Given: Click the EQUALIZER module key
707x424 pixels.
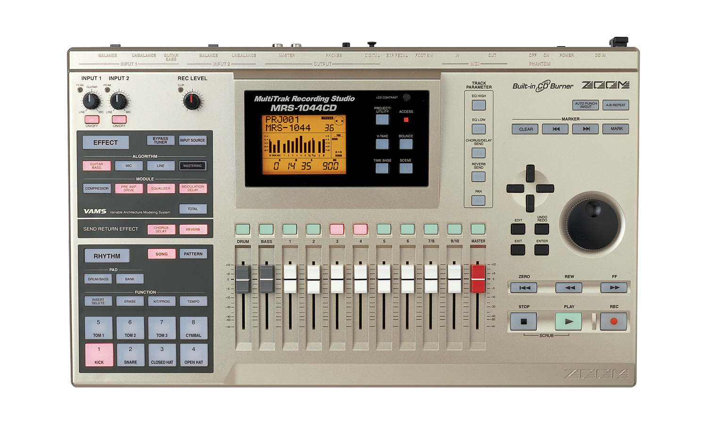Looking at the screenshot, I should 161,188.
